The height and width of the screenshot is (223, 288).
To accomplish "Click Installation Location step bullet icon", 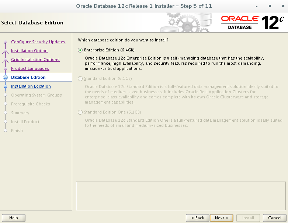I will 5,86.
